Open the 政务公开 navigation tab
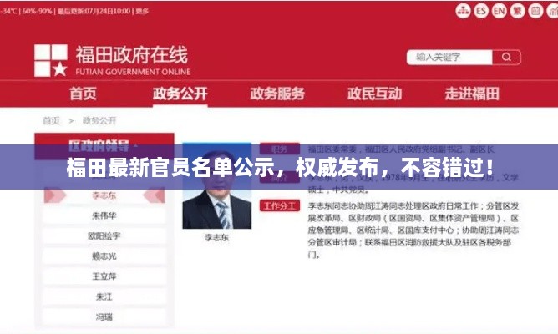The height and width of the screenshot is (334, 558). point(180,94)
